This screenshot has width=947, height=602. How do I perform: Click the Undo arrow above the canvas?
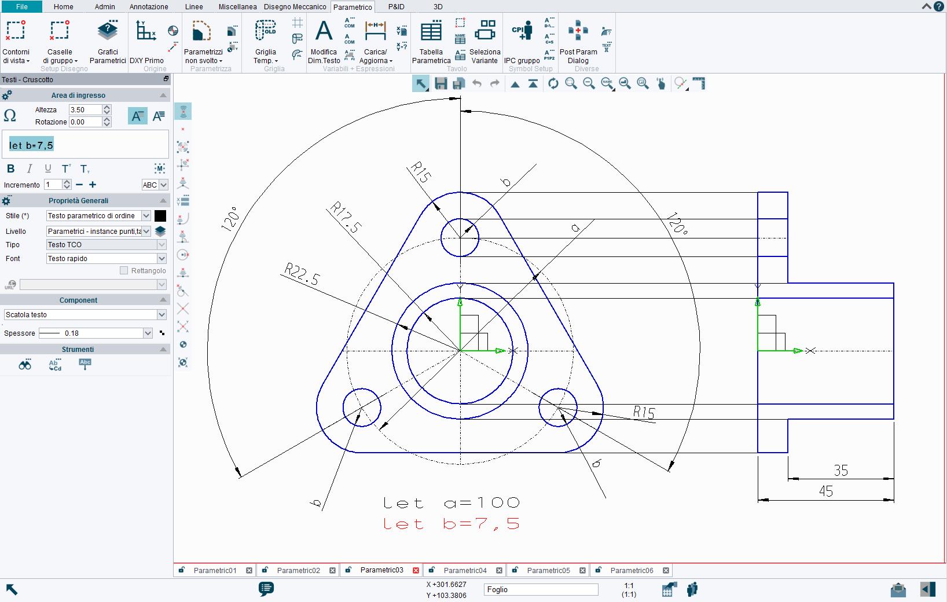[476, 83]
